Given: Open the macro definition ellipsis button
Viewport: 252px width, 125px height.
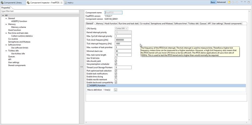Looking at the screenshot, I should pyautogui.click(x=116, y=90).
